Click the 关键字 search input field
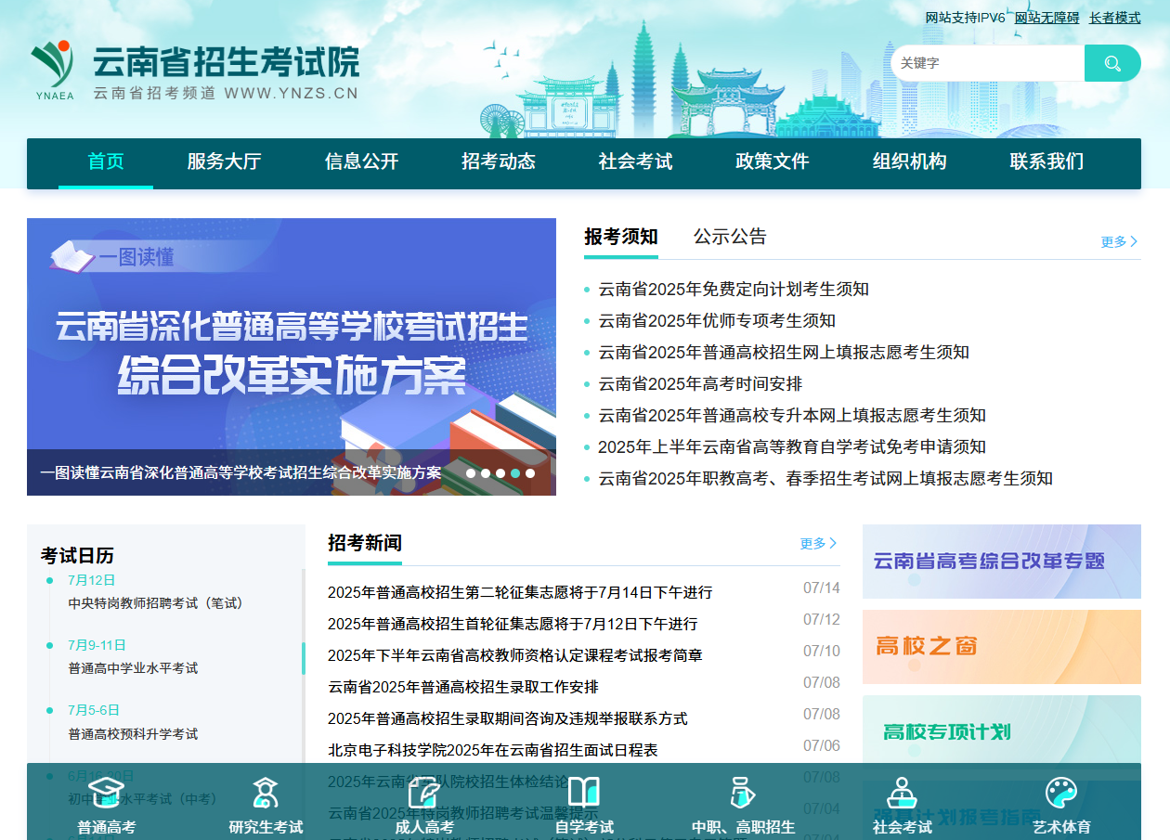Screen dimensions: 1170x840 [986, 63]
